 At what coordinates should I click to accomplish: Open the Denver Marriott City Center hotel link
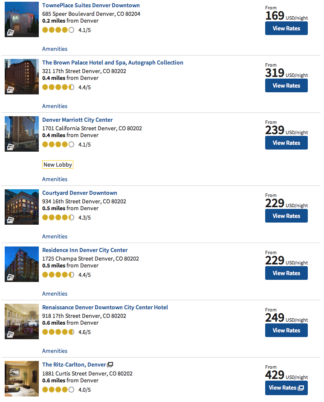click(x=77, y=120)
